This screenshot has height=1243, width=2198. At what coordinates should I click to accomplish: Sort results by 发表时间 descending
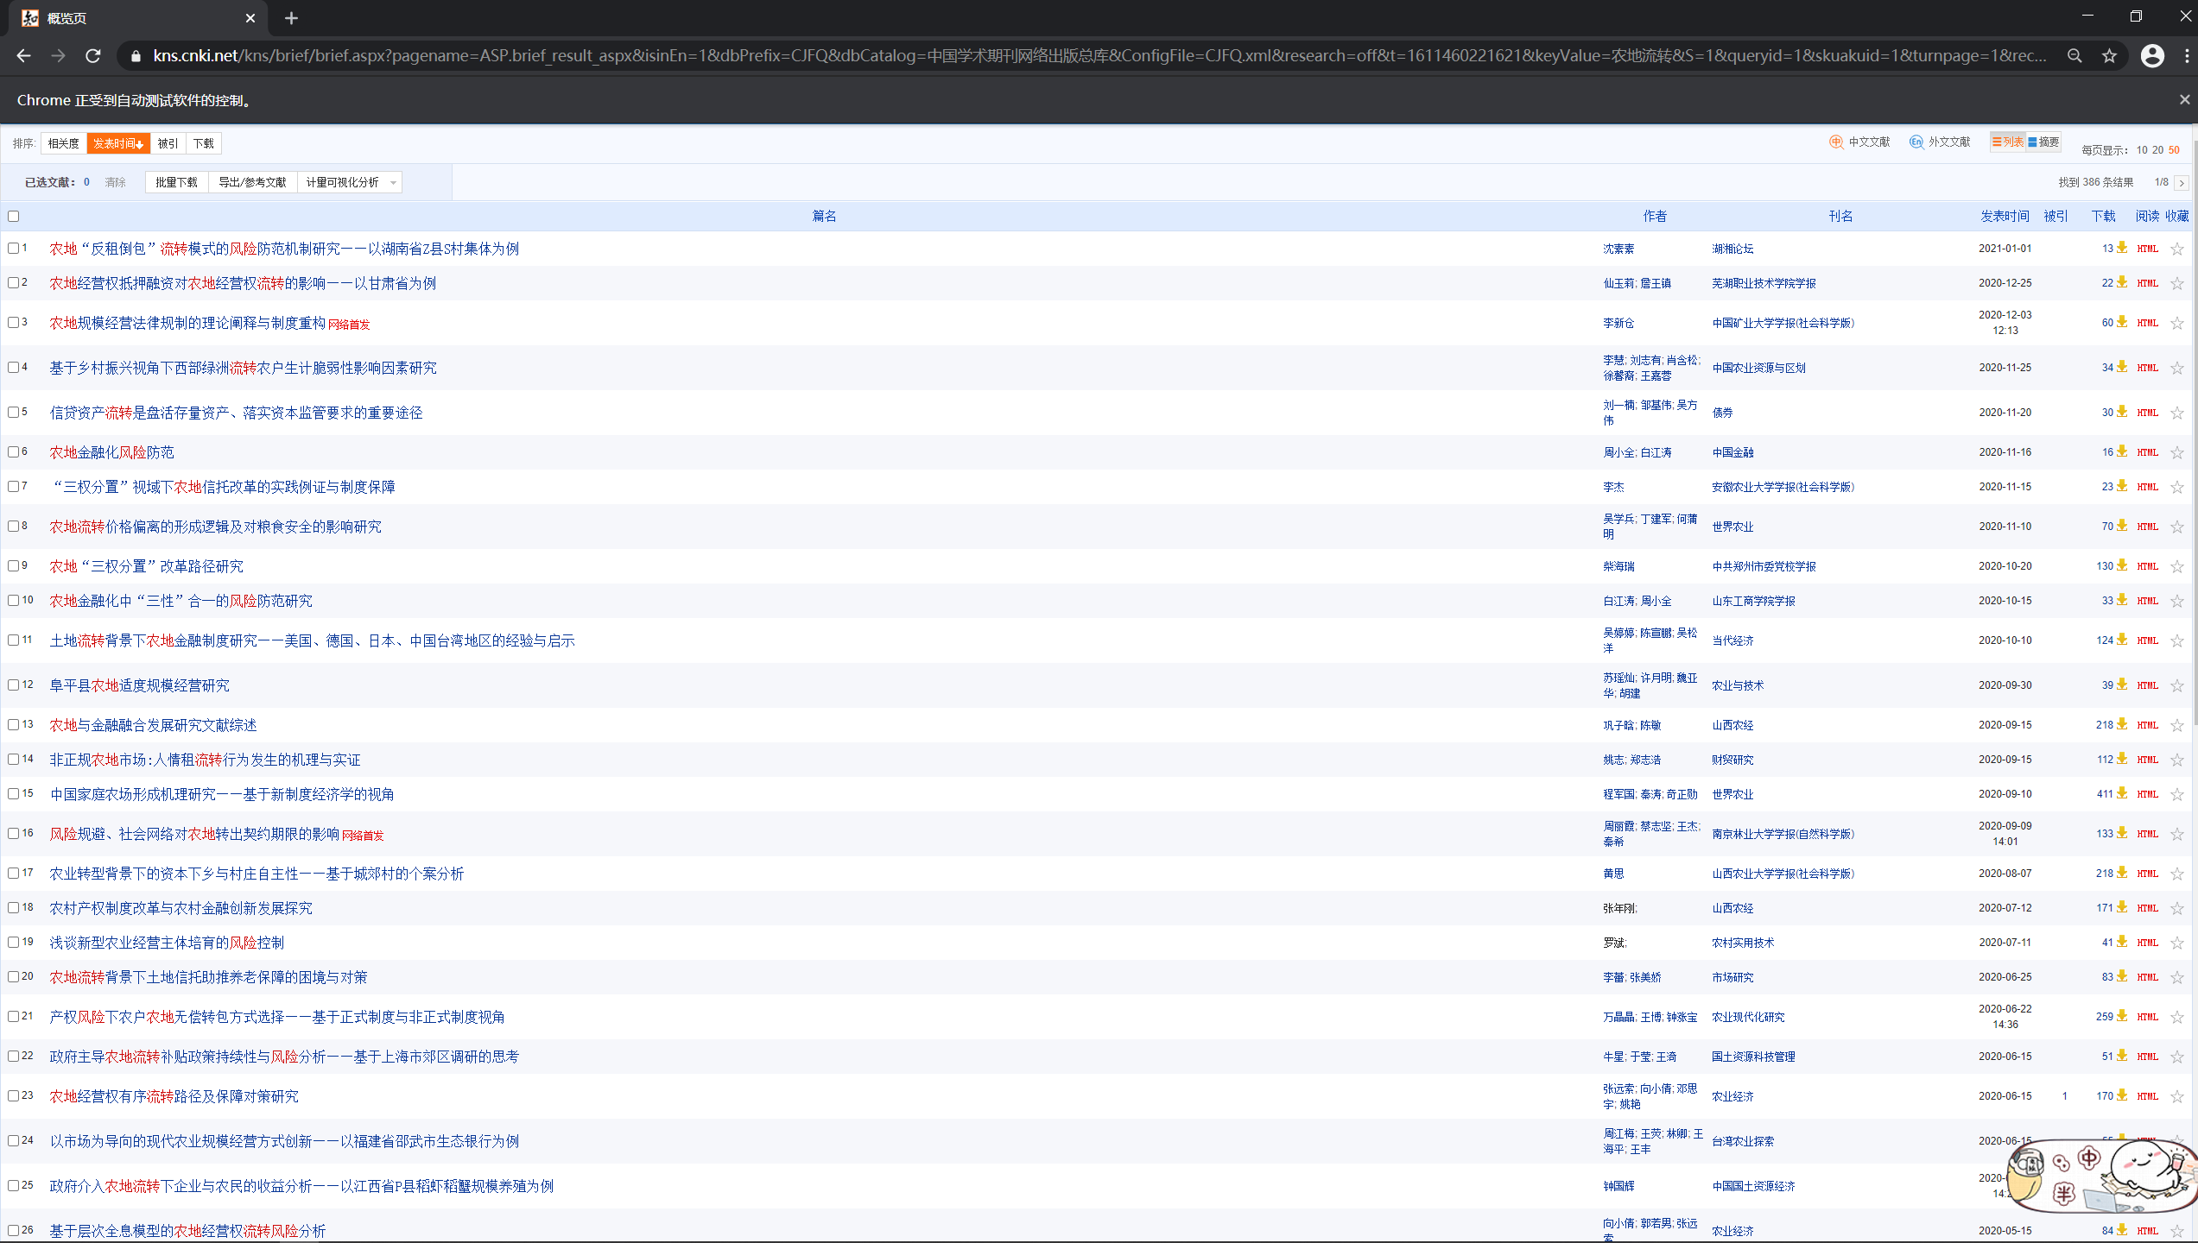[x=118, y=143]
